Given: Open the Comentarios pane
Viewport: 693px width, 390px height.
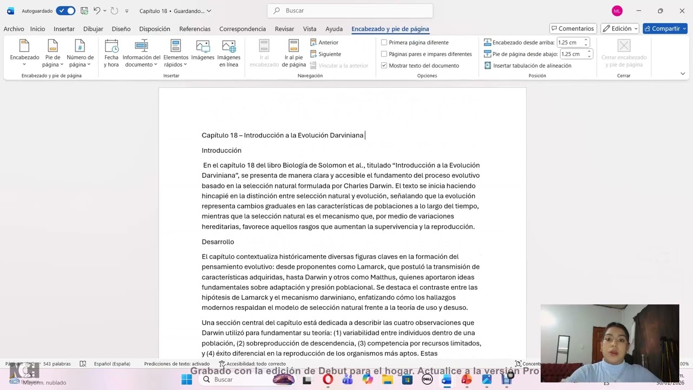Looking at the screenshot, I should pyautogui.click(x=573, y=29).
